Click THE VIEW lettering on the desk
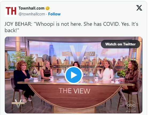 [74, 91]
